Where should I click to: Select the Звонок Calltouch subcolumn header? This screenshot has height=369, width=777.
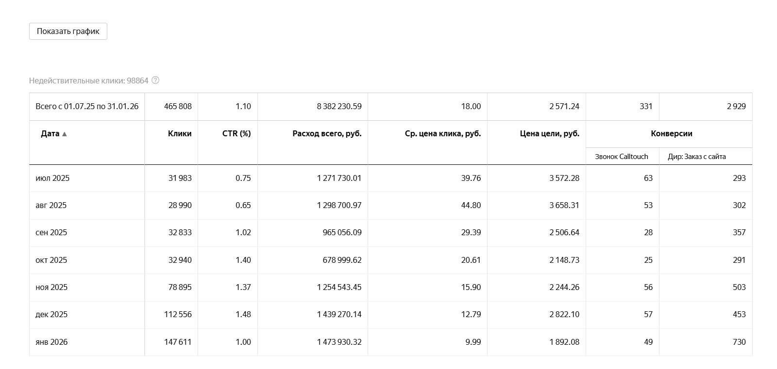point(622,156)
